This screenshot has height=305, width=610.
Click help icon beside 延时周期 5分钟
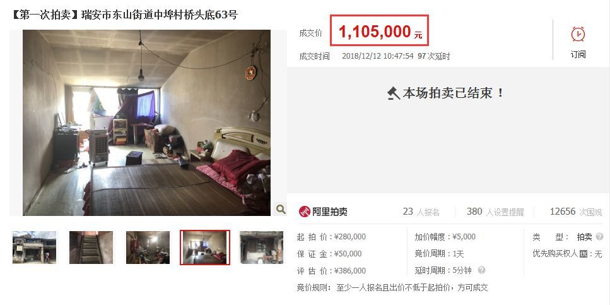(481, 270)
